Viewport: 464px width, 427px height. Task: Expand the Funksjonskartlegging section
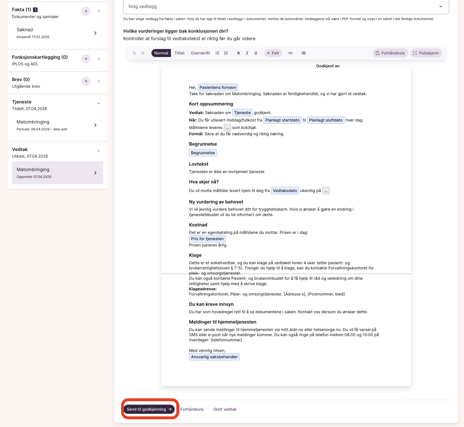99,59
